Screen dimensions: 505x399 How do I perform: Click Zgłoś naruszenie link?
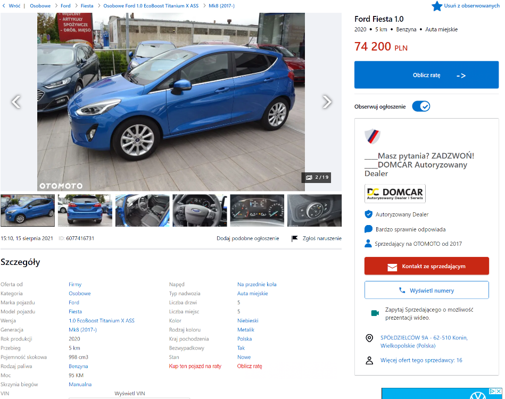click(322, 238)
